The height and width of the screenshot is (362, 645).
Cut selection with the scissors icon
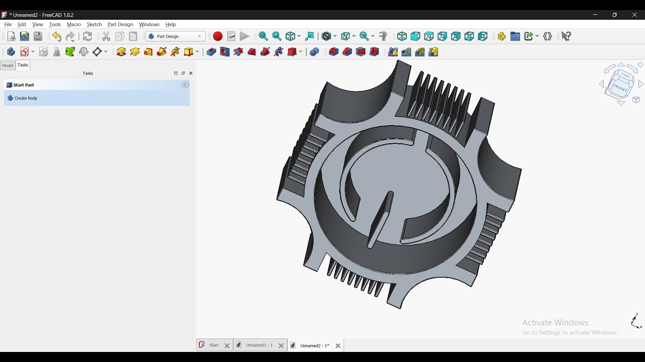[x=106, y=37]
